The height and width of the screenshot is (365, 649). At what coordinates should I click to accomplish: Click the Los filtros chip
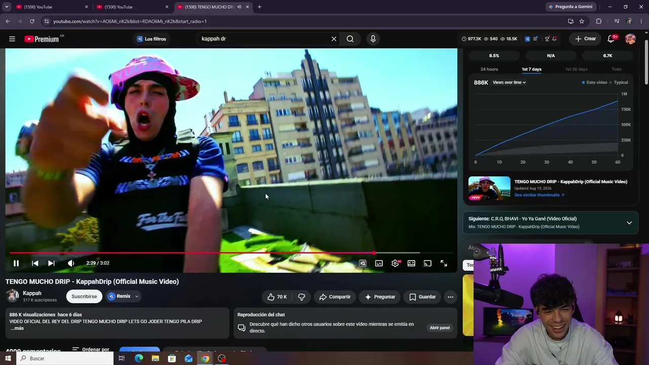click(152, 39)
